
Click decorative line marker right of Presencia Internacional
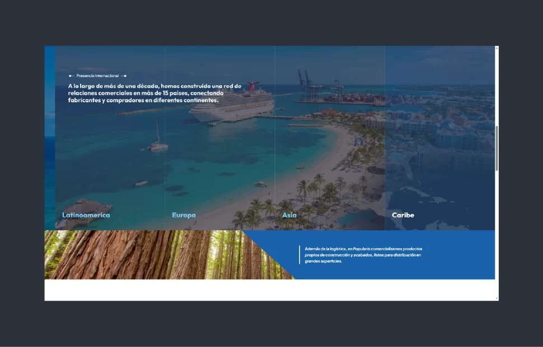pos(124,75)
